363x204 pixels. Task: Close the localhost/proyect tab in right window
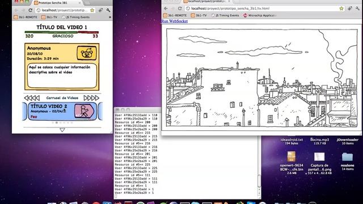pyautogui.click(x=229, y=1)
